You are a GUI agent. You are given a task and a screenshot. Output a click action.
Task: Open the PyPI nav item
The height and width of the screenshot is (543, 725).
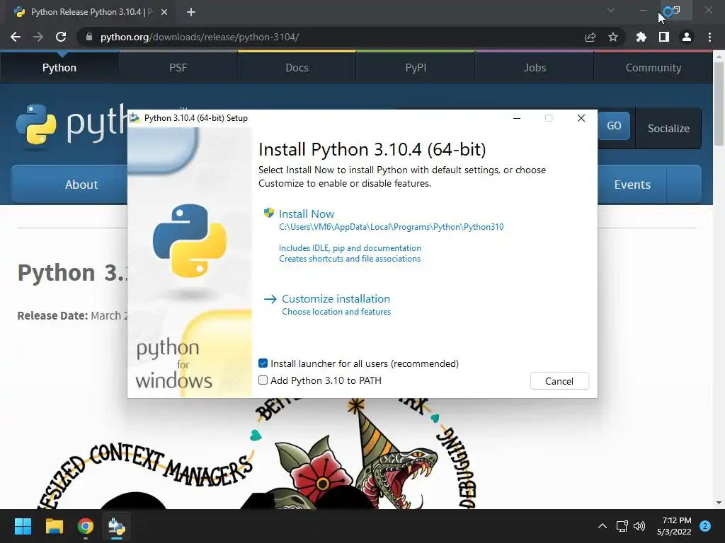point(416,68)
